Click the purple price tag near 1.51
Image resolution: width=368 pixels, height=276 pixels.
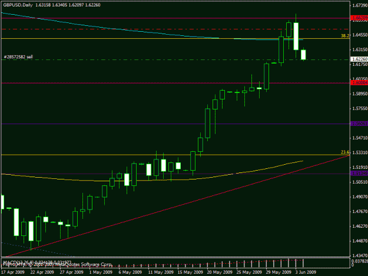coord(359,174)
